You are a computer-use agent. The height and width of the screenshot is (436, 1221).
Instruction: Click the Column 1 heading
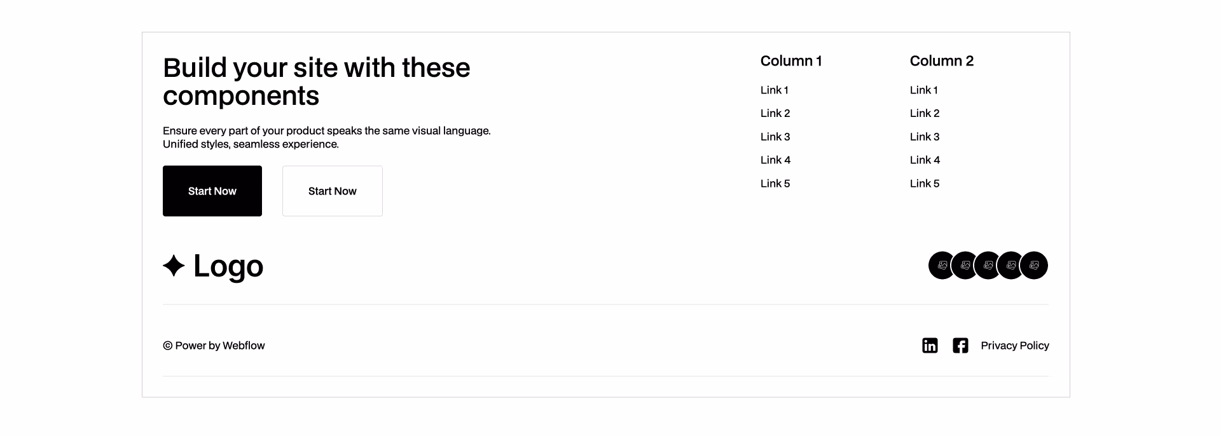pos(791,61)
